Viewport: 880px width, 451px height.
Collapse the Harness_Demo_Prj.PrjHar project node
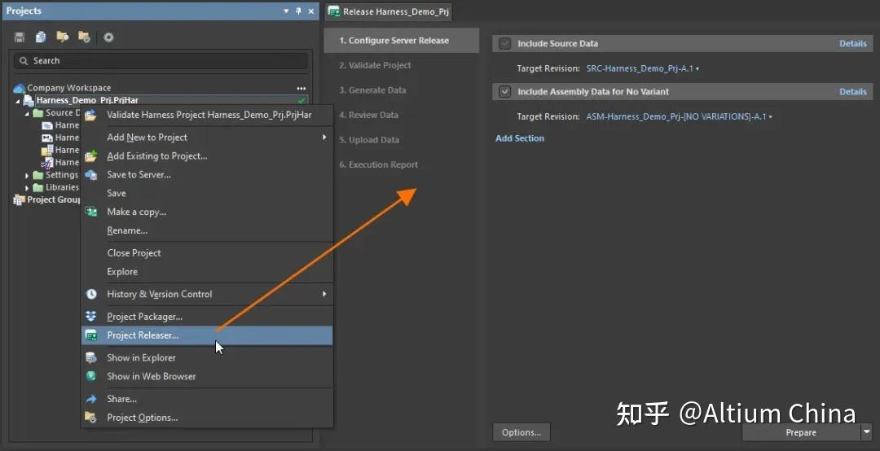coord(17,102)
